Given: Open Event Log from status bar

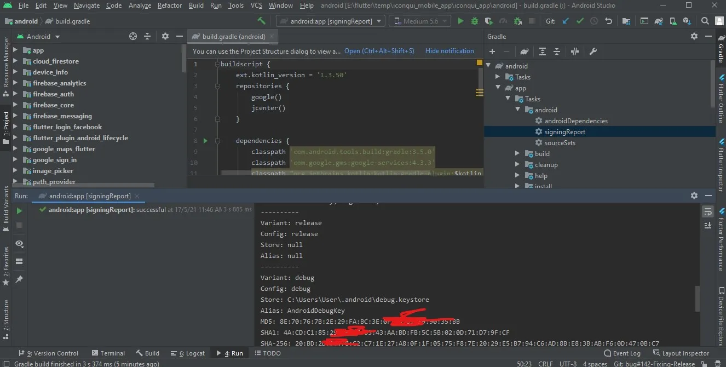Looking at the screenshot, I should 622,353.
